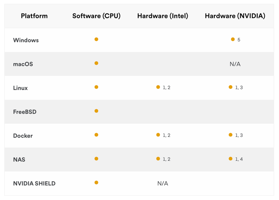
Task: Click N/A in the macOS row
Action: tap(235, 64)
